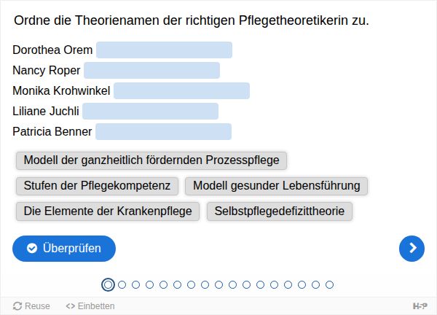Choose Modell gesunder Lebensführung chip
Screen dimensions: 437x315
[x=277, y=186]
